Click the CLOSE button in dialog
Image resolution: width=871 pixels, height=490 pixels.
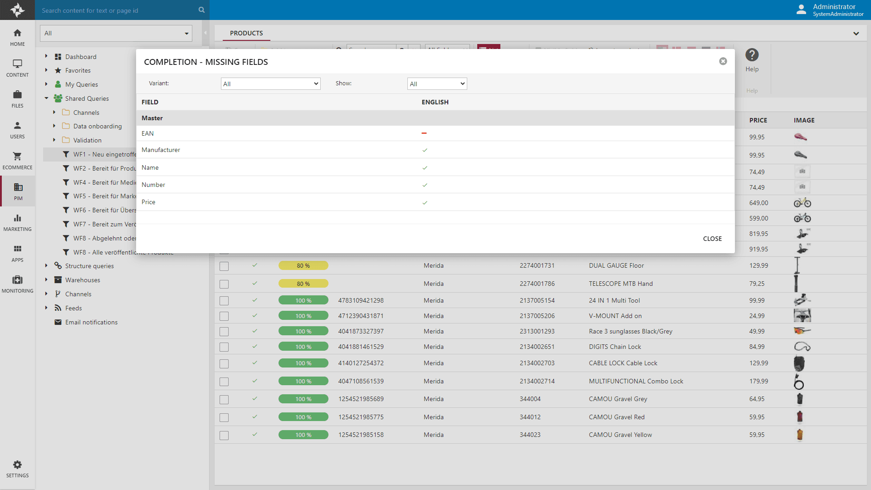coord(712,239)
